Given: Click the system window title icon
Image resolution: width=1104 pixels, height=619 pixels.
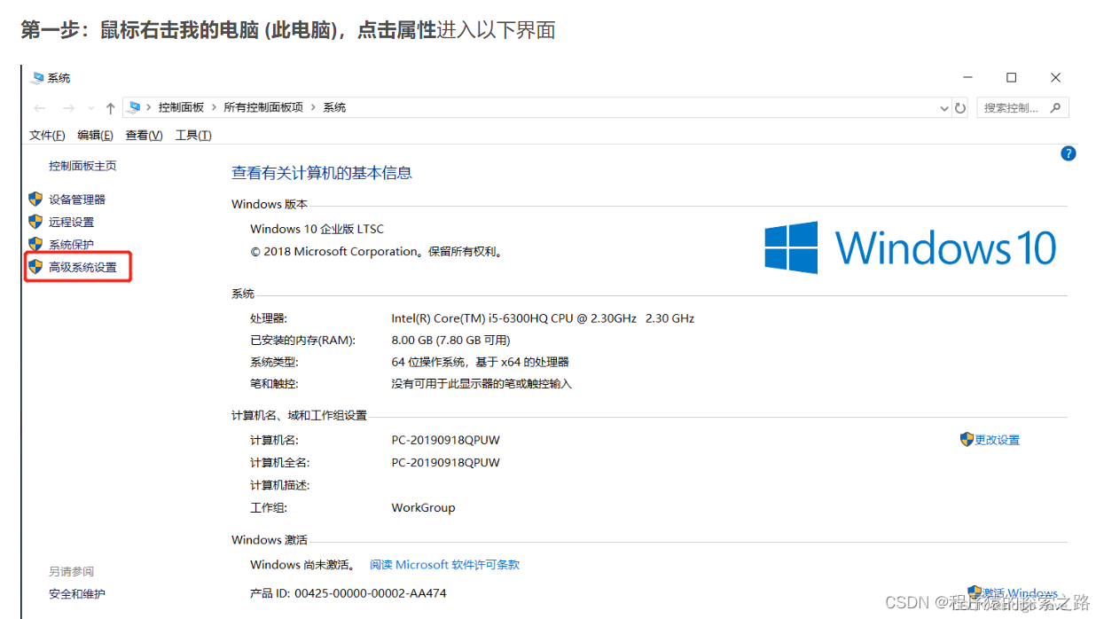Looking at the screenshot, I should 36,78.
